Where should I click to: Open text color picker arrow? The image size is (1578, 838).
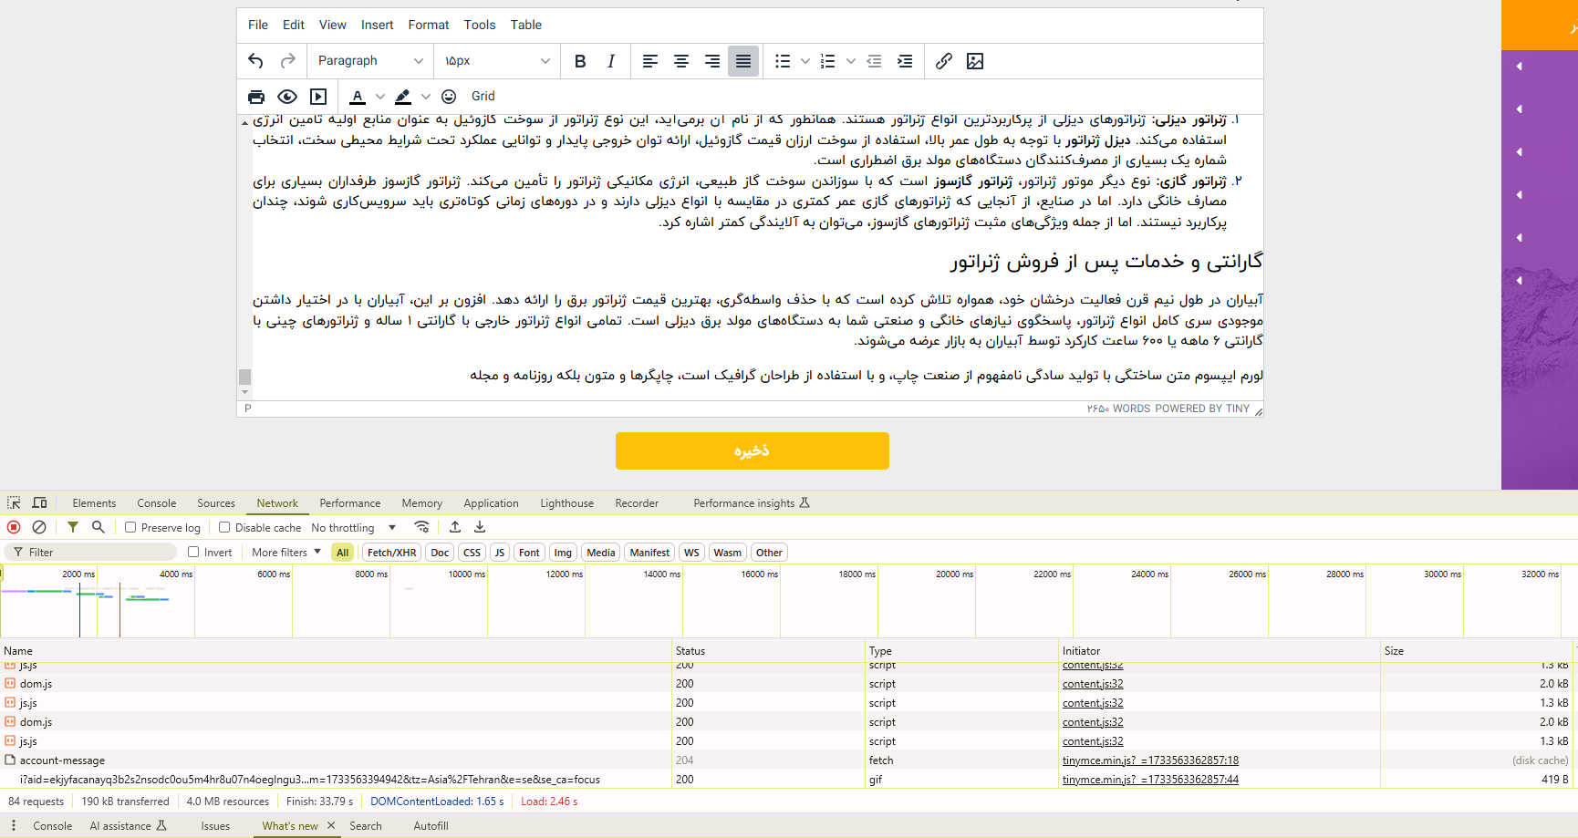pyautogui.click(x=380, y=97)
